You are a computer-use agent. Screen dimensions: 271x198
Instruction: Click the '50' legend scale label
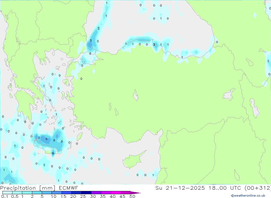click(132, 196)
